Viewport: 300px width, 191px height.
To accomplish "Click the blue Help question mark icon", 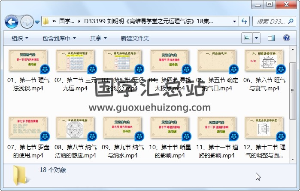I will [x=286, y=38].
